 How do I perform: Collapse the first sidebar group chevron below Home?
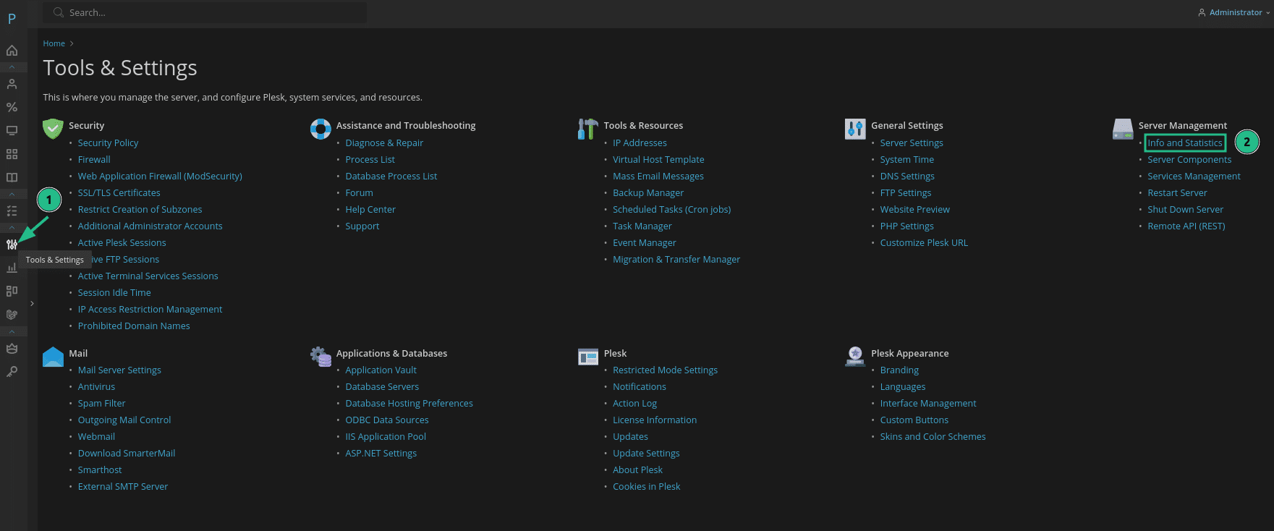(12, 67)
